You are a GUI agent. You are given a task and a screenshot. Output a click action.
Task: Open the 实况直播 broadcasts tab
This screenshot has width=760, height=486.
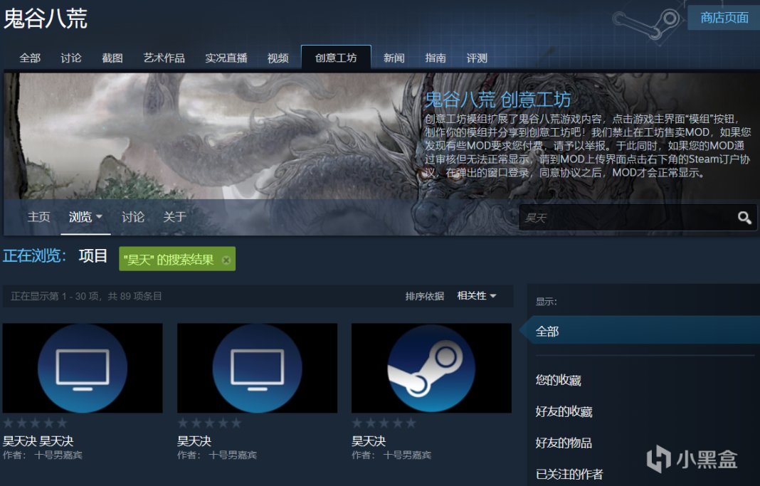pyautogui.click(x=226, y=58)
